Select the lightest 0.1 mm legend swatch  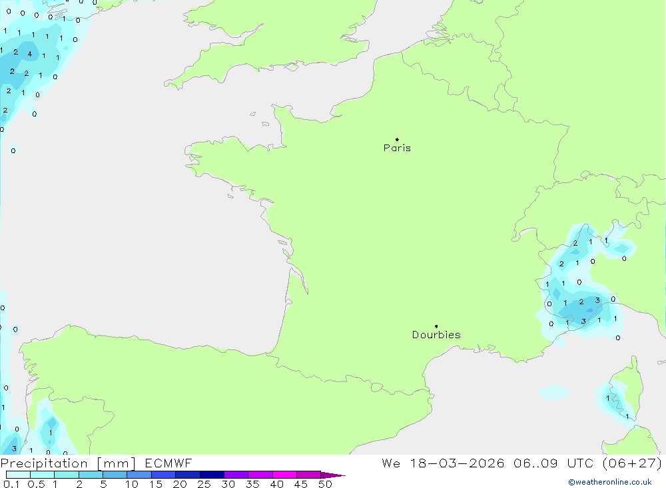tap(18, 475)
